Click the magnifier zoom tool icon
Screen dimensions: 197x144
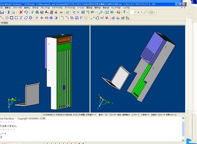(x=101, y=12)
